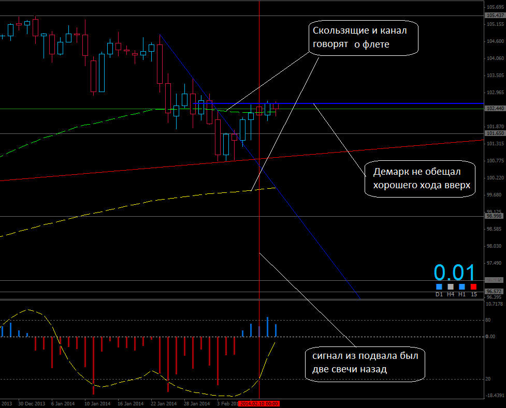Click the 97.490 price axis value
Viewport: 506px width, 408px height.
[x=495, y=263]
